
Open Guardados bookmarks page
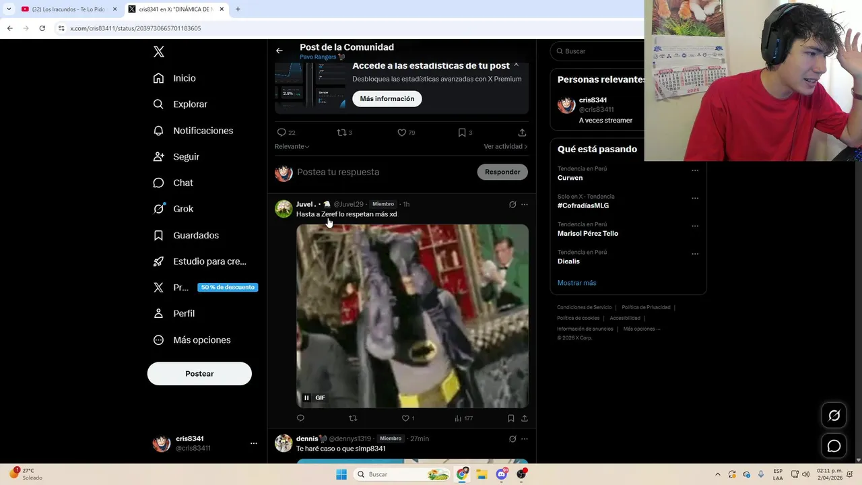[186, 235]
